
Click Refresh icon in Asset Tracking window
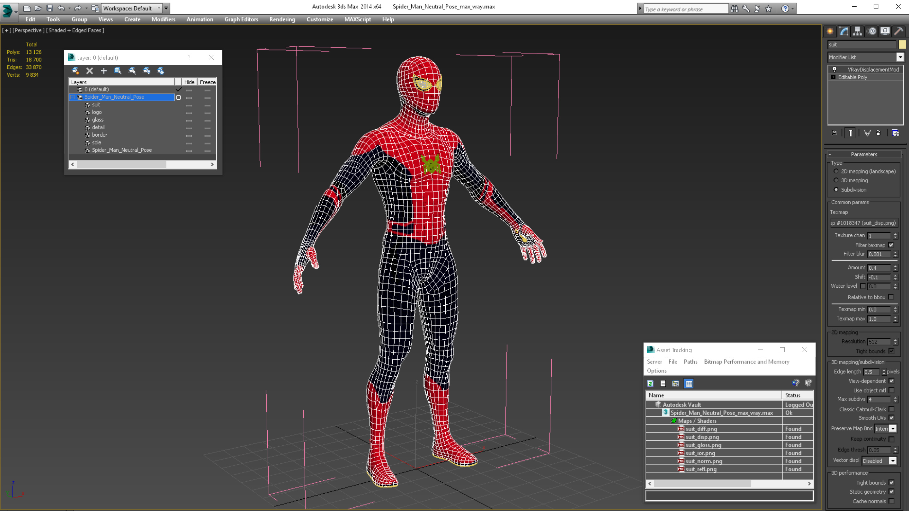[650, 383]
